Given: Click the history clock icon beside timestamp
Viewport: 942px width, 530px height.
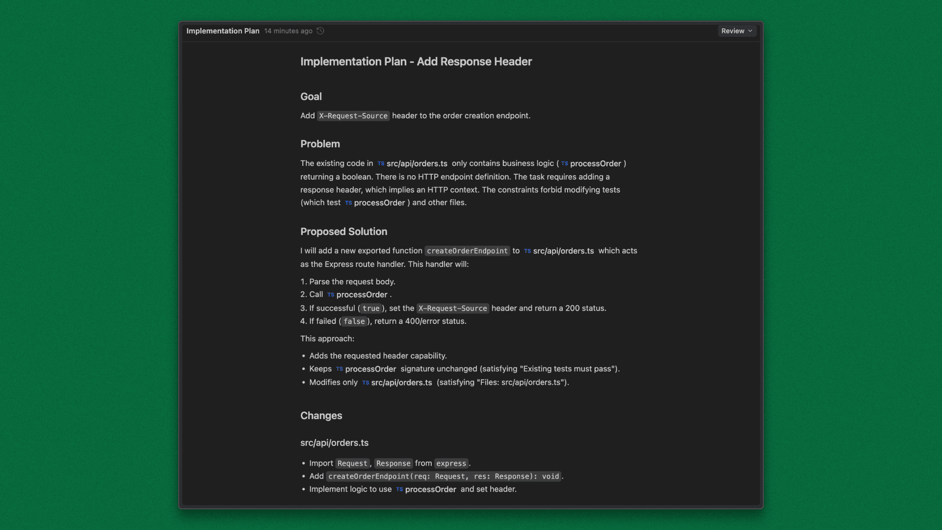Looking at the screenshot, I should 320,31.
